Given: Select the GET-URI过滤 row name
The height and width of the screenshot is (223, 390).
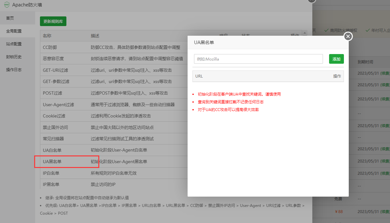Looking at the screenshot, I should [x=55, y=70].
